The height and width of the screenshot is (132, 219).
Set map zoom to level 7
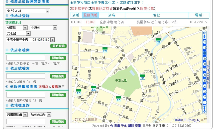[x=205, y=69]
